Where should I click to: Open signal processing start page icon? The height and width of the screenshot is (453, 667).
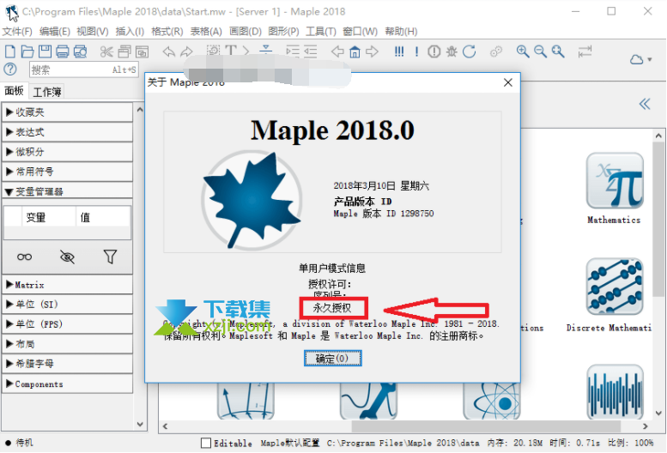[615, 391]
